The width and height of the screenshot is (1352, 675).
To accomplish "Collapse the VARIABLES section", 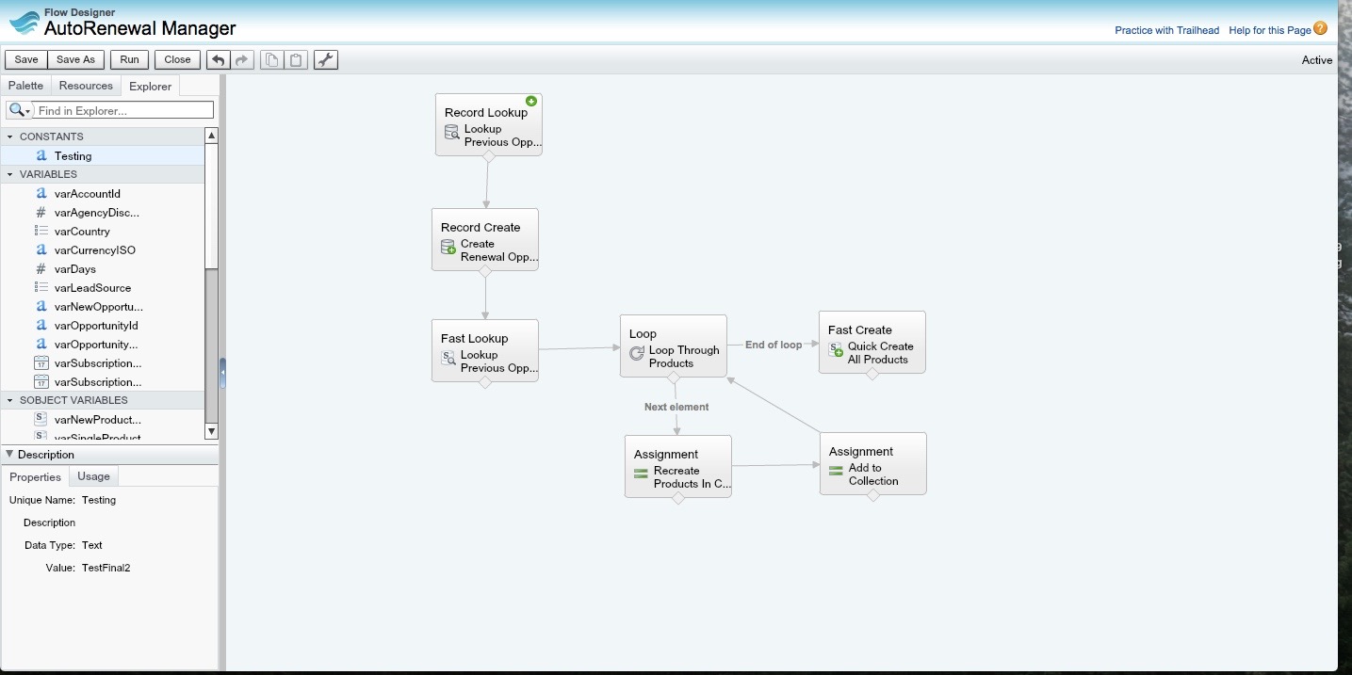I will click(x=10, y=174).
